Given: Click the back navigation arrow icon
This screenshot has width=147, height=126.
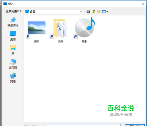Looking at the screenshot, I should tap(88, 12).
